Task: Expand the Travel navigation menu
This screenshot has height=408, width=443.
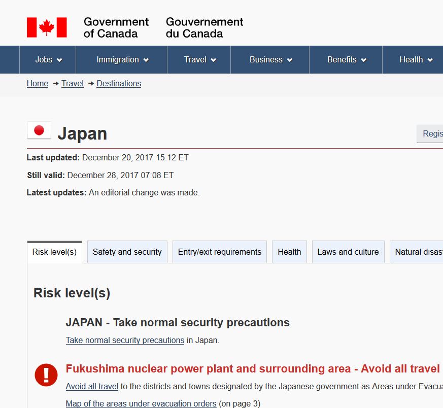Action: coord(199,60)
